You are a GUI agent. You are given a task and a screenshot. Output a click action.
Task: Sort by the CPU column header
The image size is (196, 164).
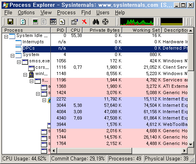[x=74, y=30]
